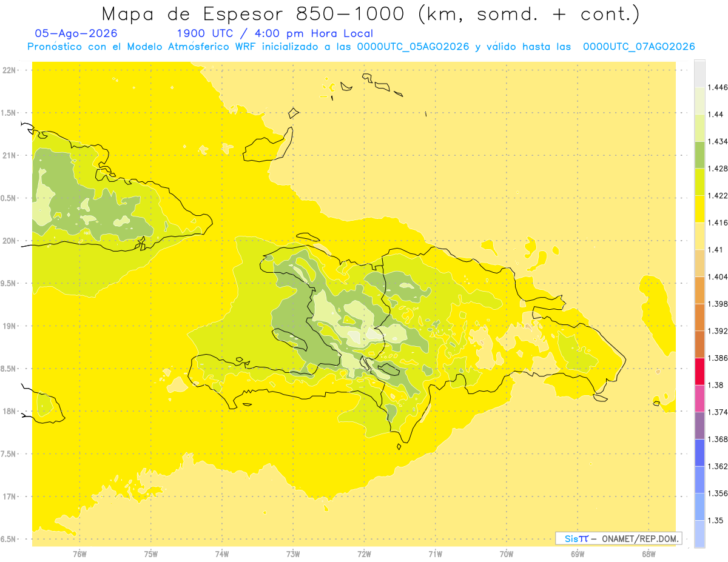Viewport: 728px width, 562px height.
Task: Click legend value 1.416
Action: pos(718,222)
